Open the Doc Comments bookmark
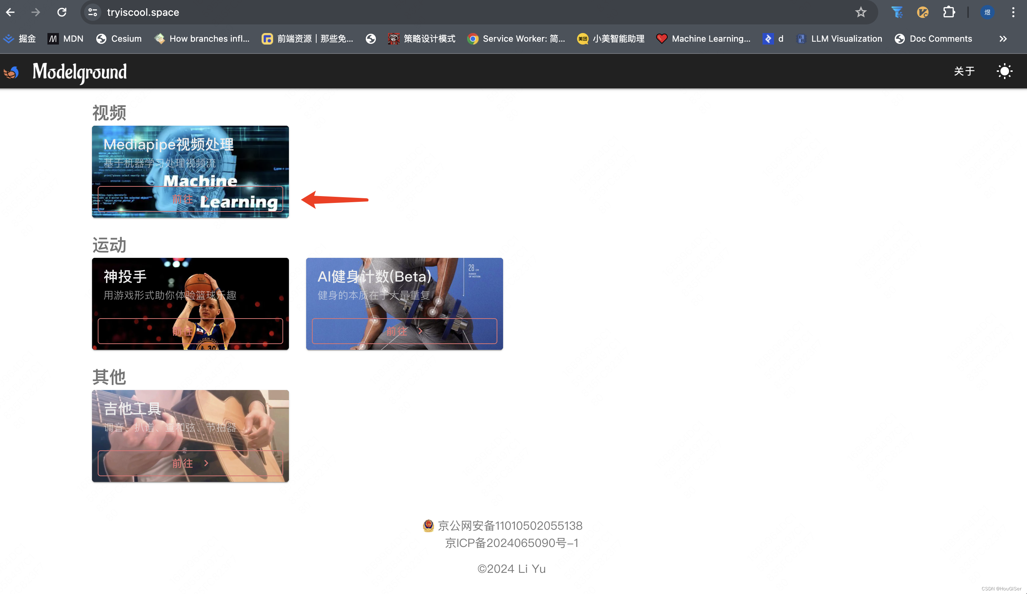 pos(934,39)
